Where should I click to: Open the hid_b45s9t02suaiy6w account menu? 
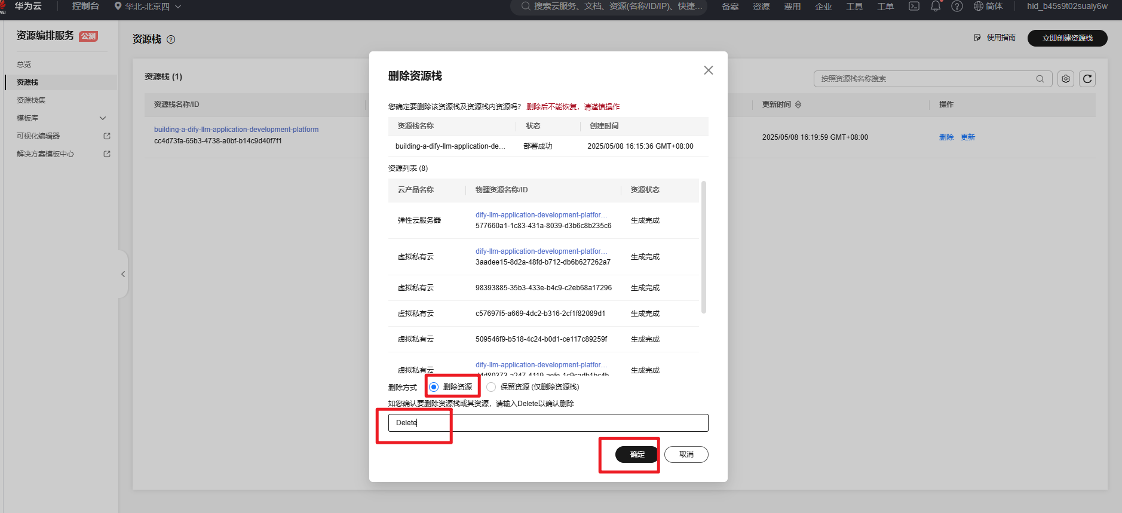pyautogui.click(x=1067, y=6)
